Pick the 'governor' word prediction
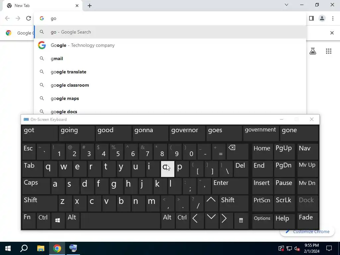 187,133
